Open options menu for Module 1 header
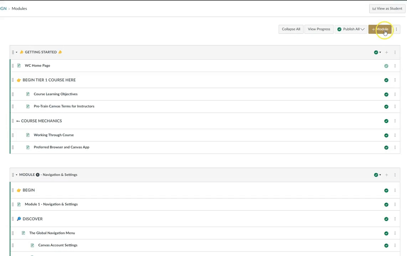 pos(395,175)
